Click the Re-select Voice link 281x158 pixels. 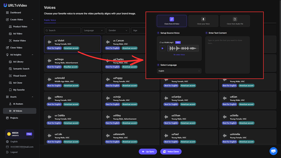coord(179,55)
